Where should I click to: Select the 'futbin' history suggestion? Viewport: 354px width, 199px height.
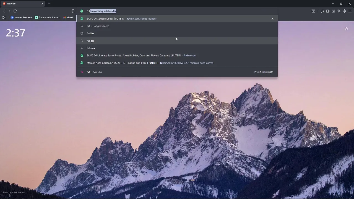[x=177, y=33]
